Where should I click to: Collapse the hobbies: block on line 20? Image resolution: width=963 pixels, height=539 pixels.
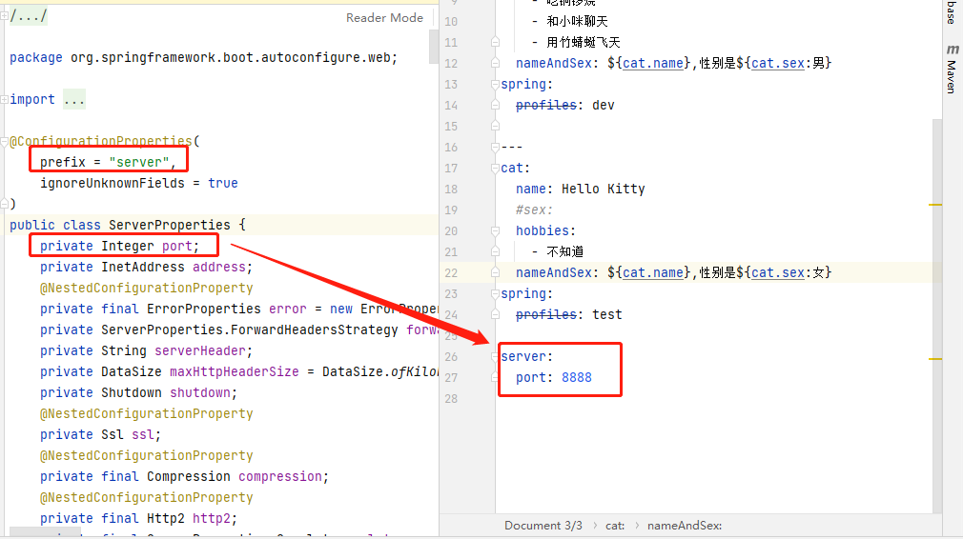(495, 231)
